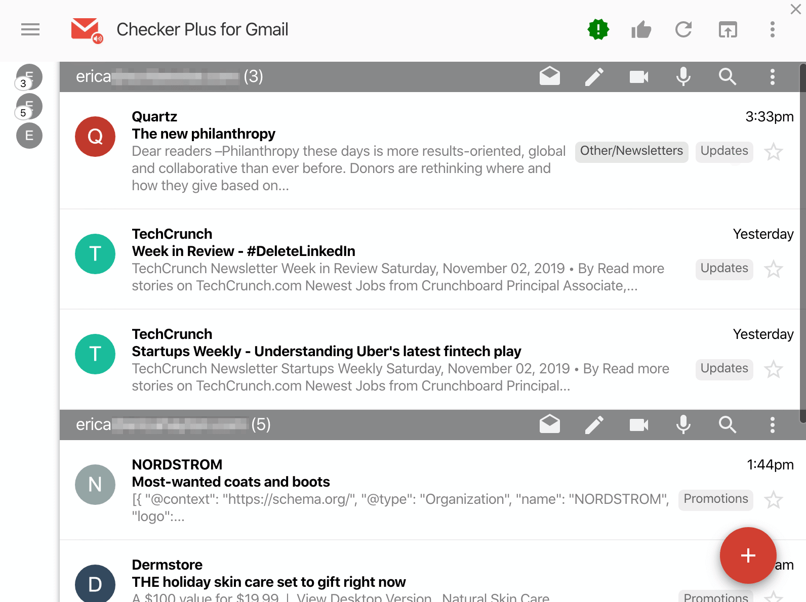Image resolution: width=806 pixels, height=602 pixels.
Task: Search mail in the (3) account
Action: pyautogui.click(x=728, y=76)
